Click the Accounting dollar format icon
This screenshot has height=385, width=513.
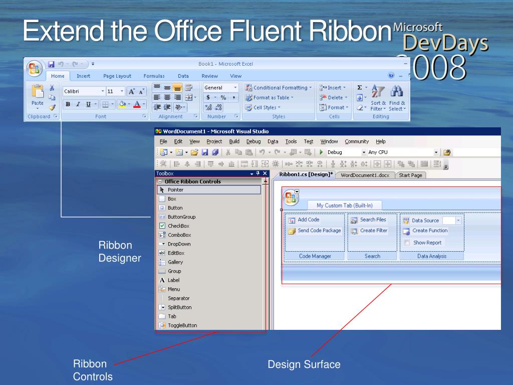208,98
